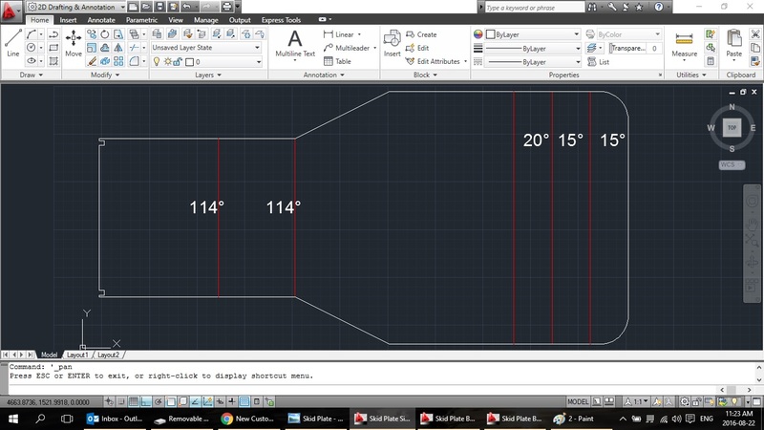Select the Move tool

74,43
